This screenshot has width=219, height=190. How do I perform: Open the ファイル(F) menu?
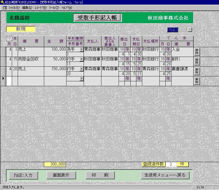coord(14,7)
